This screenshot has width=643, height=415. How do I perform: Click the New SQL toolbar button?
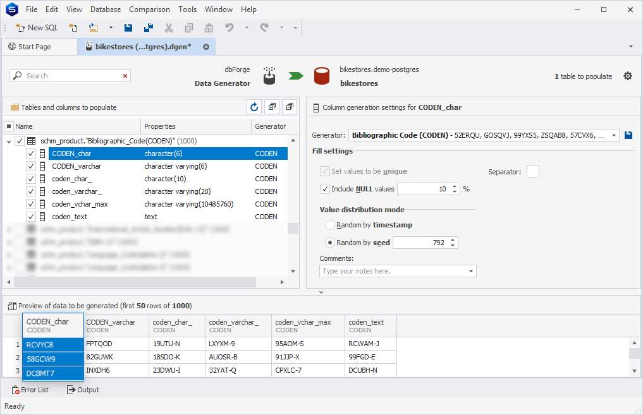pyautogui.click(x=37, y=28)
